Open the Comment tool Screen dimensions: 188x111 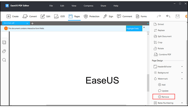click(x=125, y=16)
